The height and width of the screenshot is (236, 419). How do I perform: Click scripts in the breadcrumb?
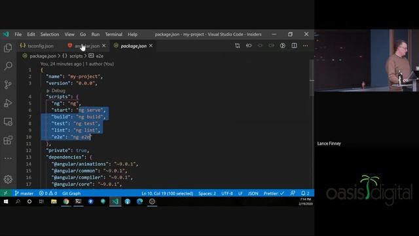point(76,56)
